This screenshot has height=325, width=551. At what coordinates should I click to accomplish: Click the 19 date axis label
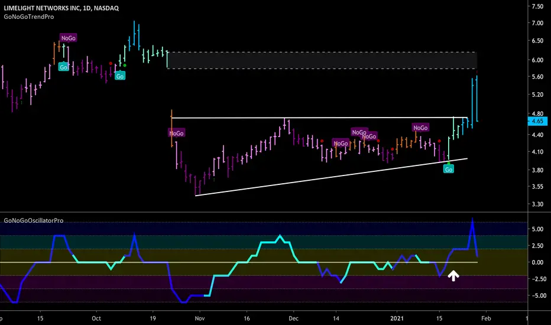tap(153, 318)
